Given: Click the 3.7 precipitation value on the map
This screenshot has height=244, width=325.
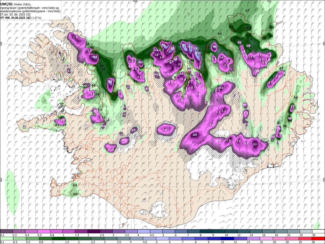Looking at the screenshot, I should click(x=171, y=62).
